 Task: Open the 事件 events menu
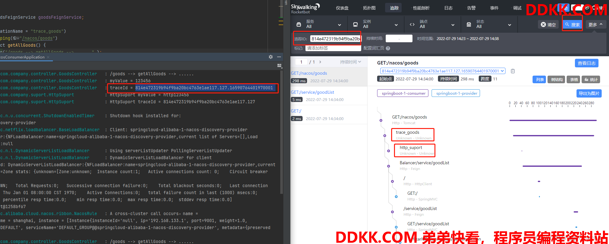click(x=494, y=8)
